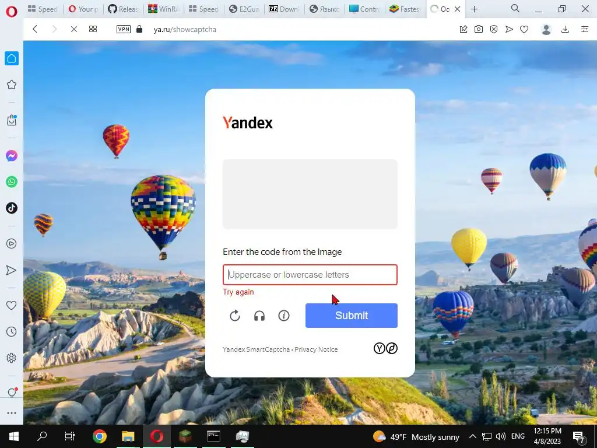Toggle the VPN badge in address bar
This screenshot has height=448, width=597.
124,29
